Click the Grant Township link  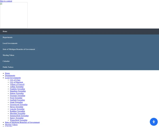pos(16,102)
